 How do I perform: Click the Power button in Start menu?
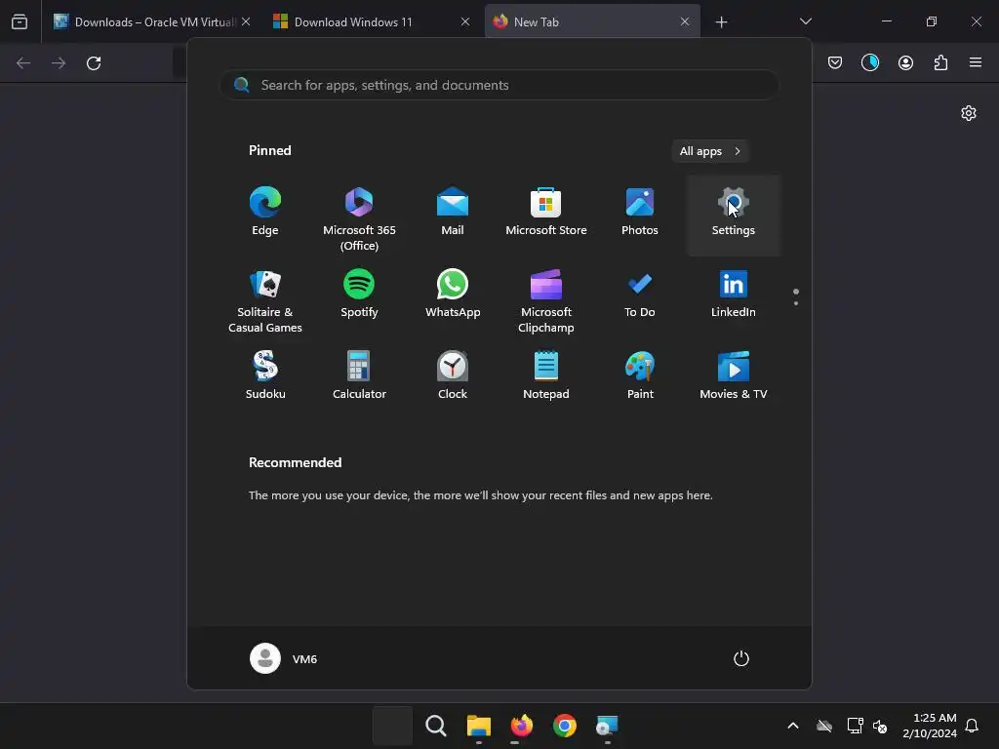tap(741, 658)
